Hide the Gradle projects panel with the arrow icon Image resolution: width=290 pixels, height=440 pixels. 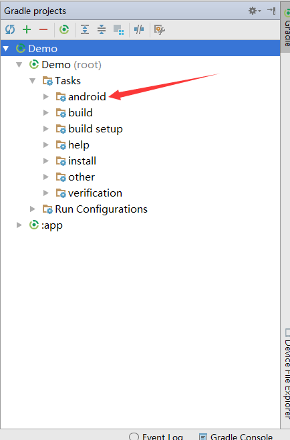[271, 11]
